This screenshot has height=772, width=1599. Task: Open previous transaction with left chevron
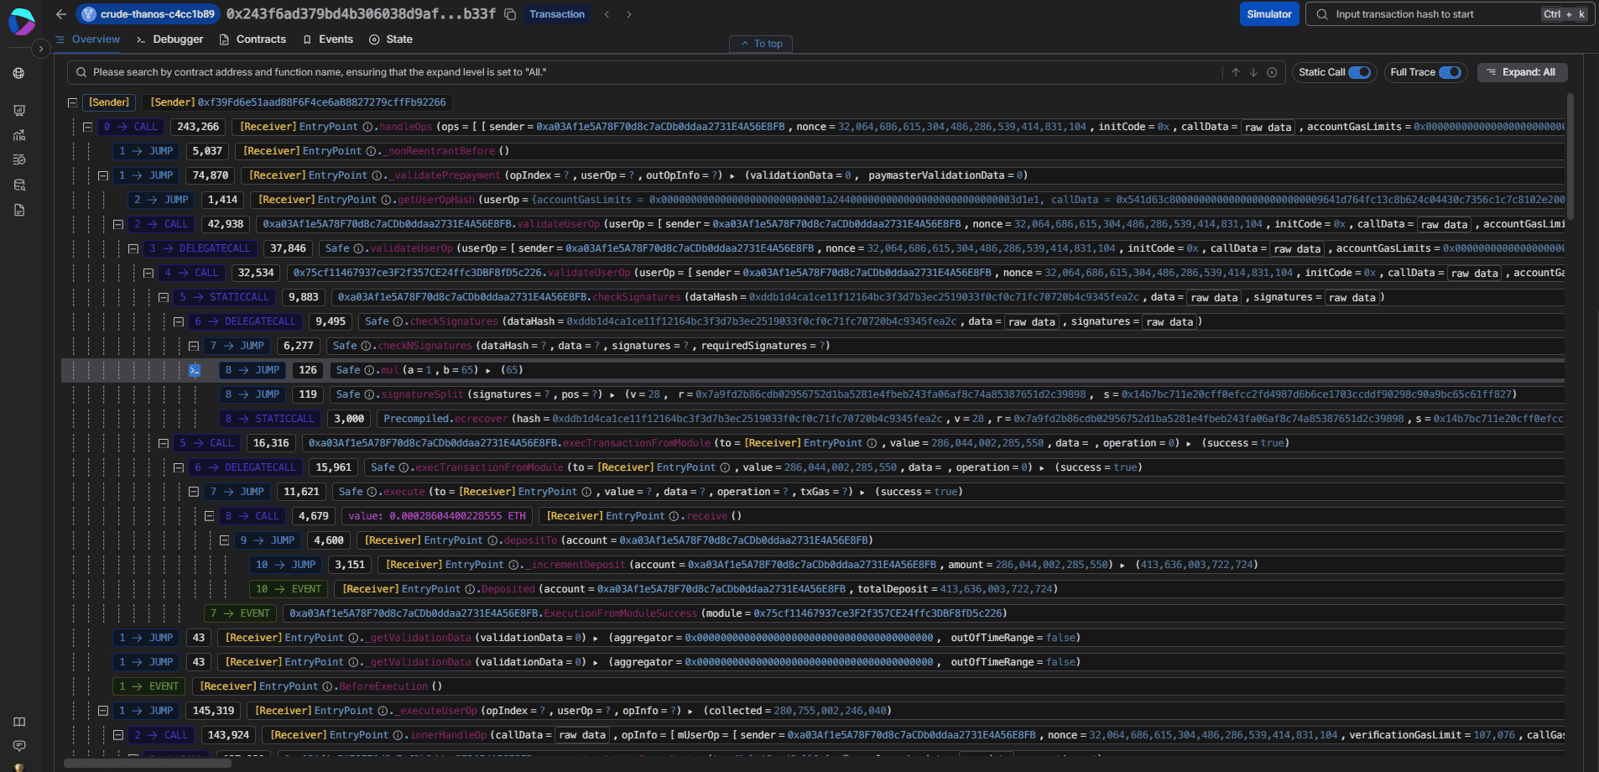(607, 14)
